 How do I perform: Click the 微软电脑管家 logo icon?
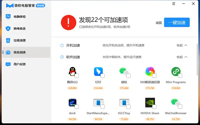(10, 6)
